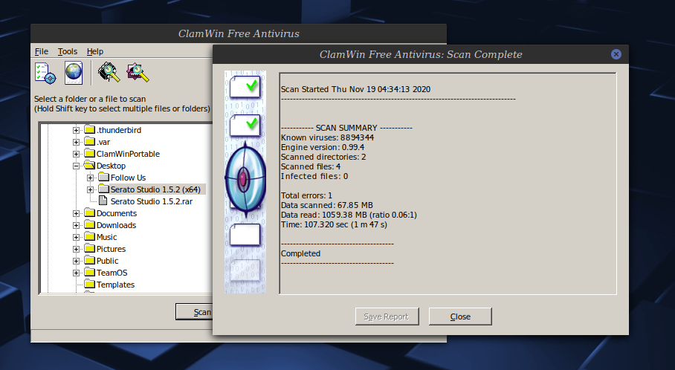
Task: Click the 'Infected files: 0' line
Action: click(314, 176)
